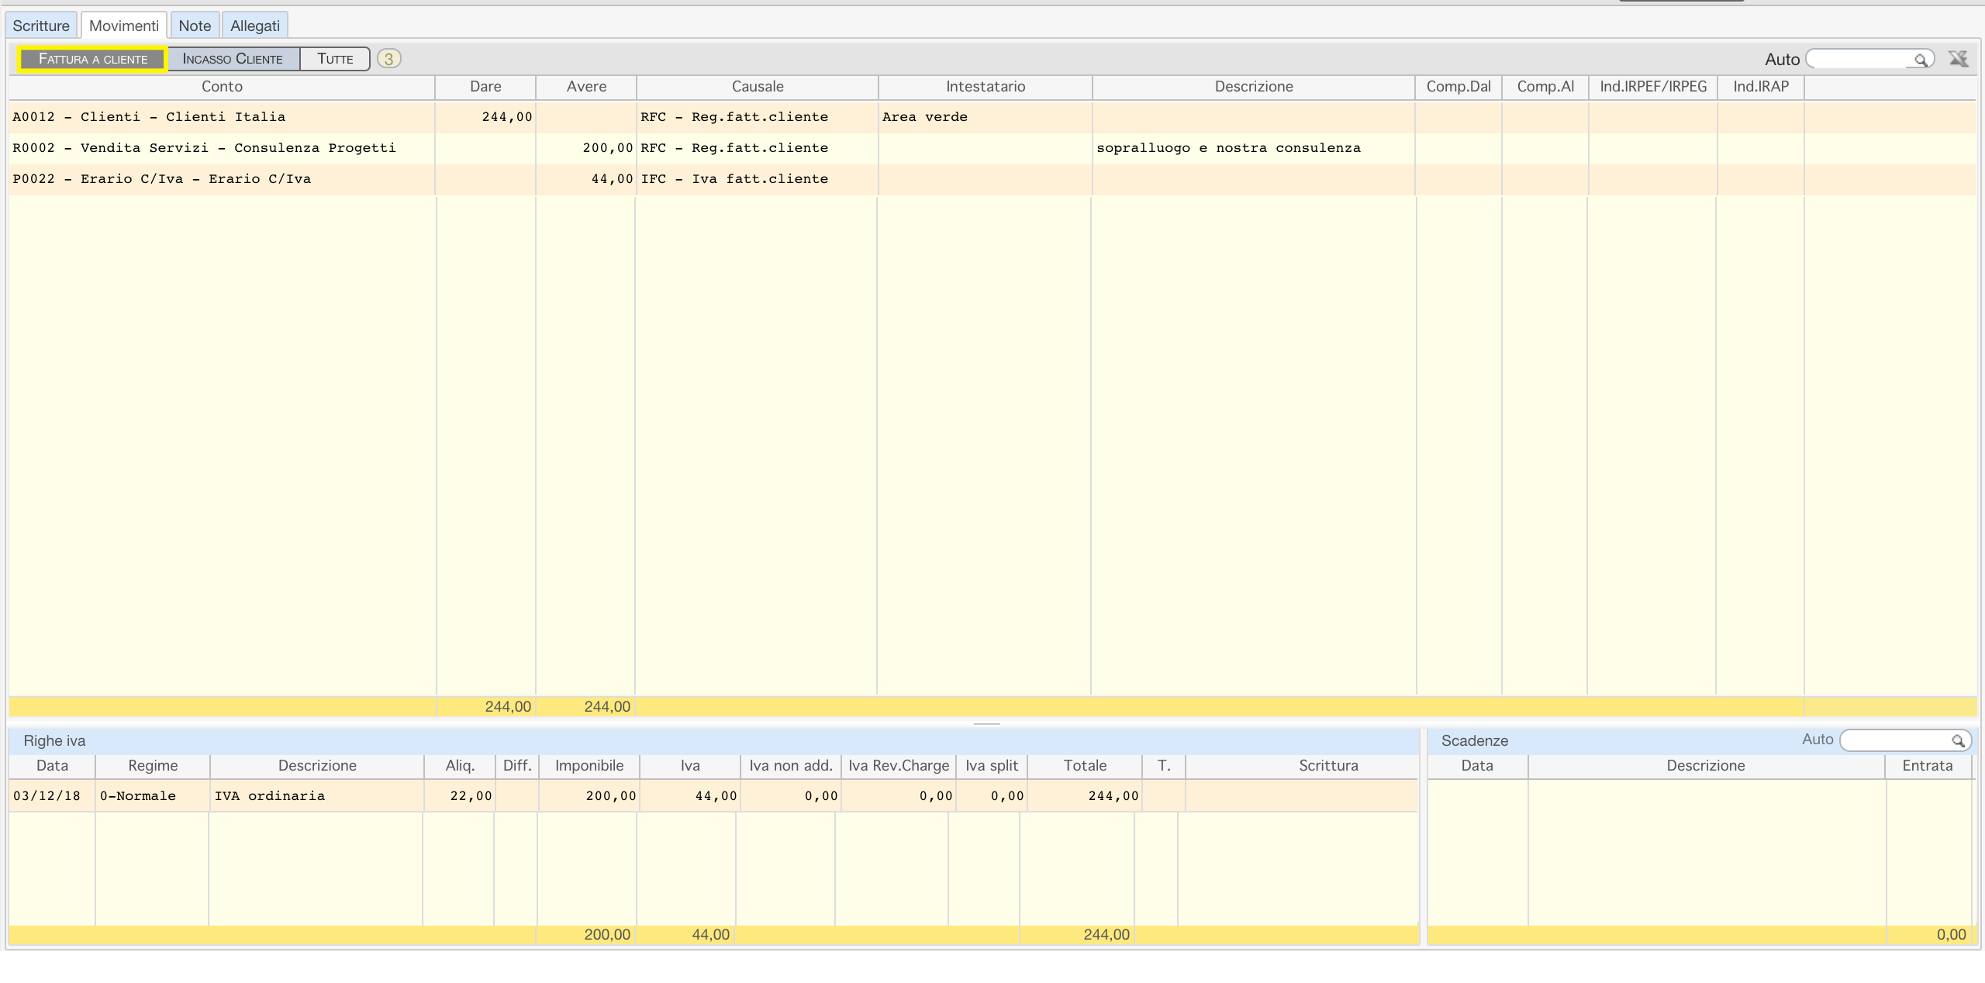This screenshot has height=983, width=1985.
Task: Sort by Intestatario column header
Action: pos(986,87)
